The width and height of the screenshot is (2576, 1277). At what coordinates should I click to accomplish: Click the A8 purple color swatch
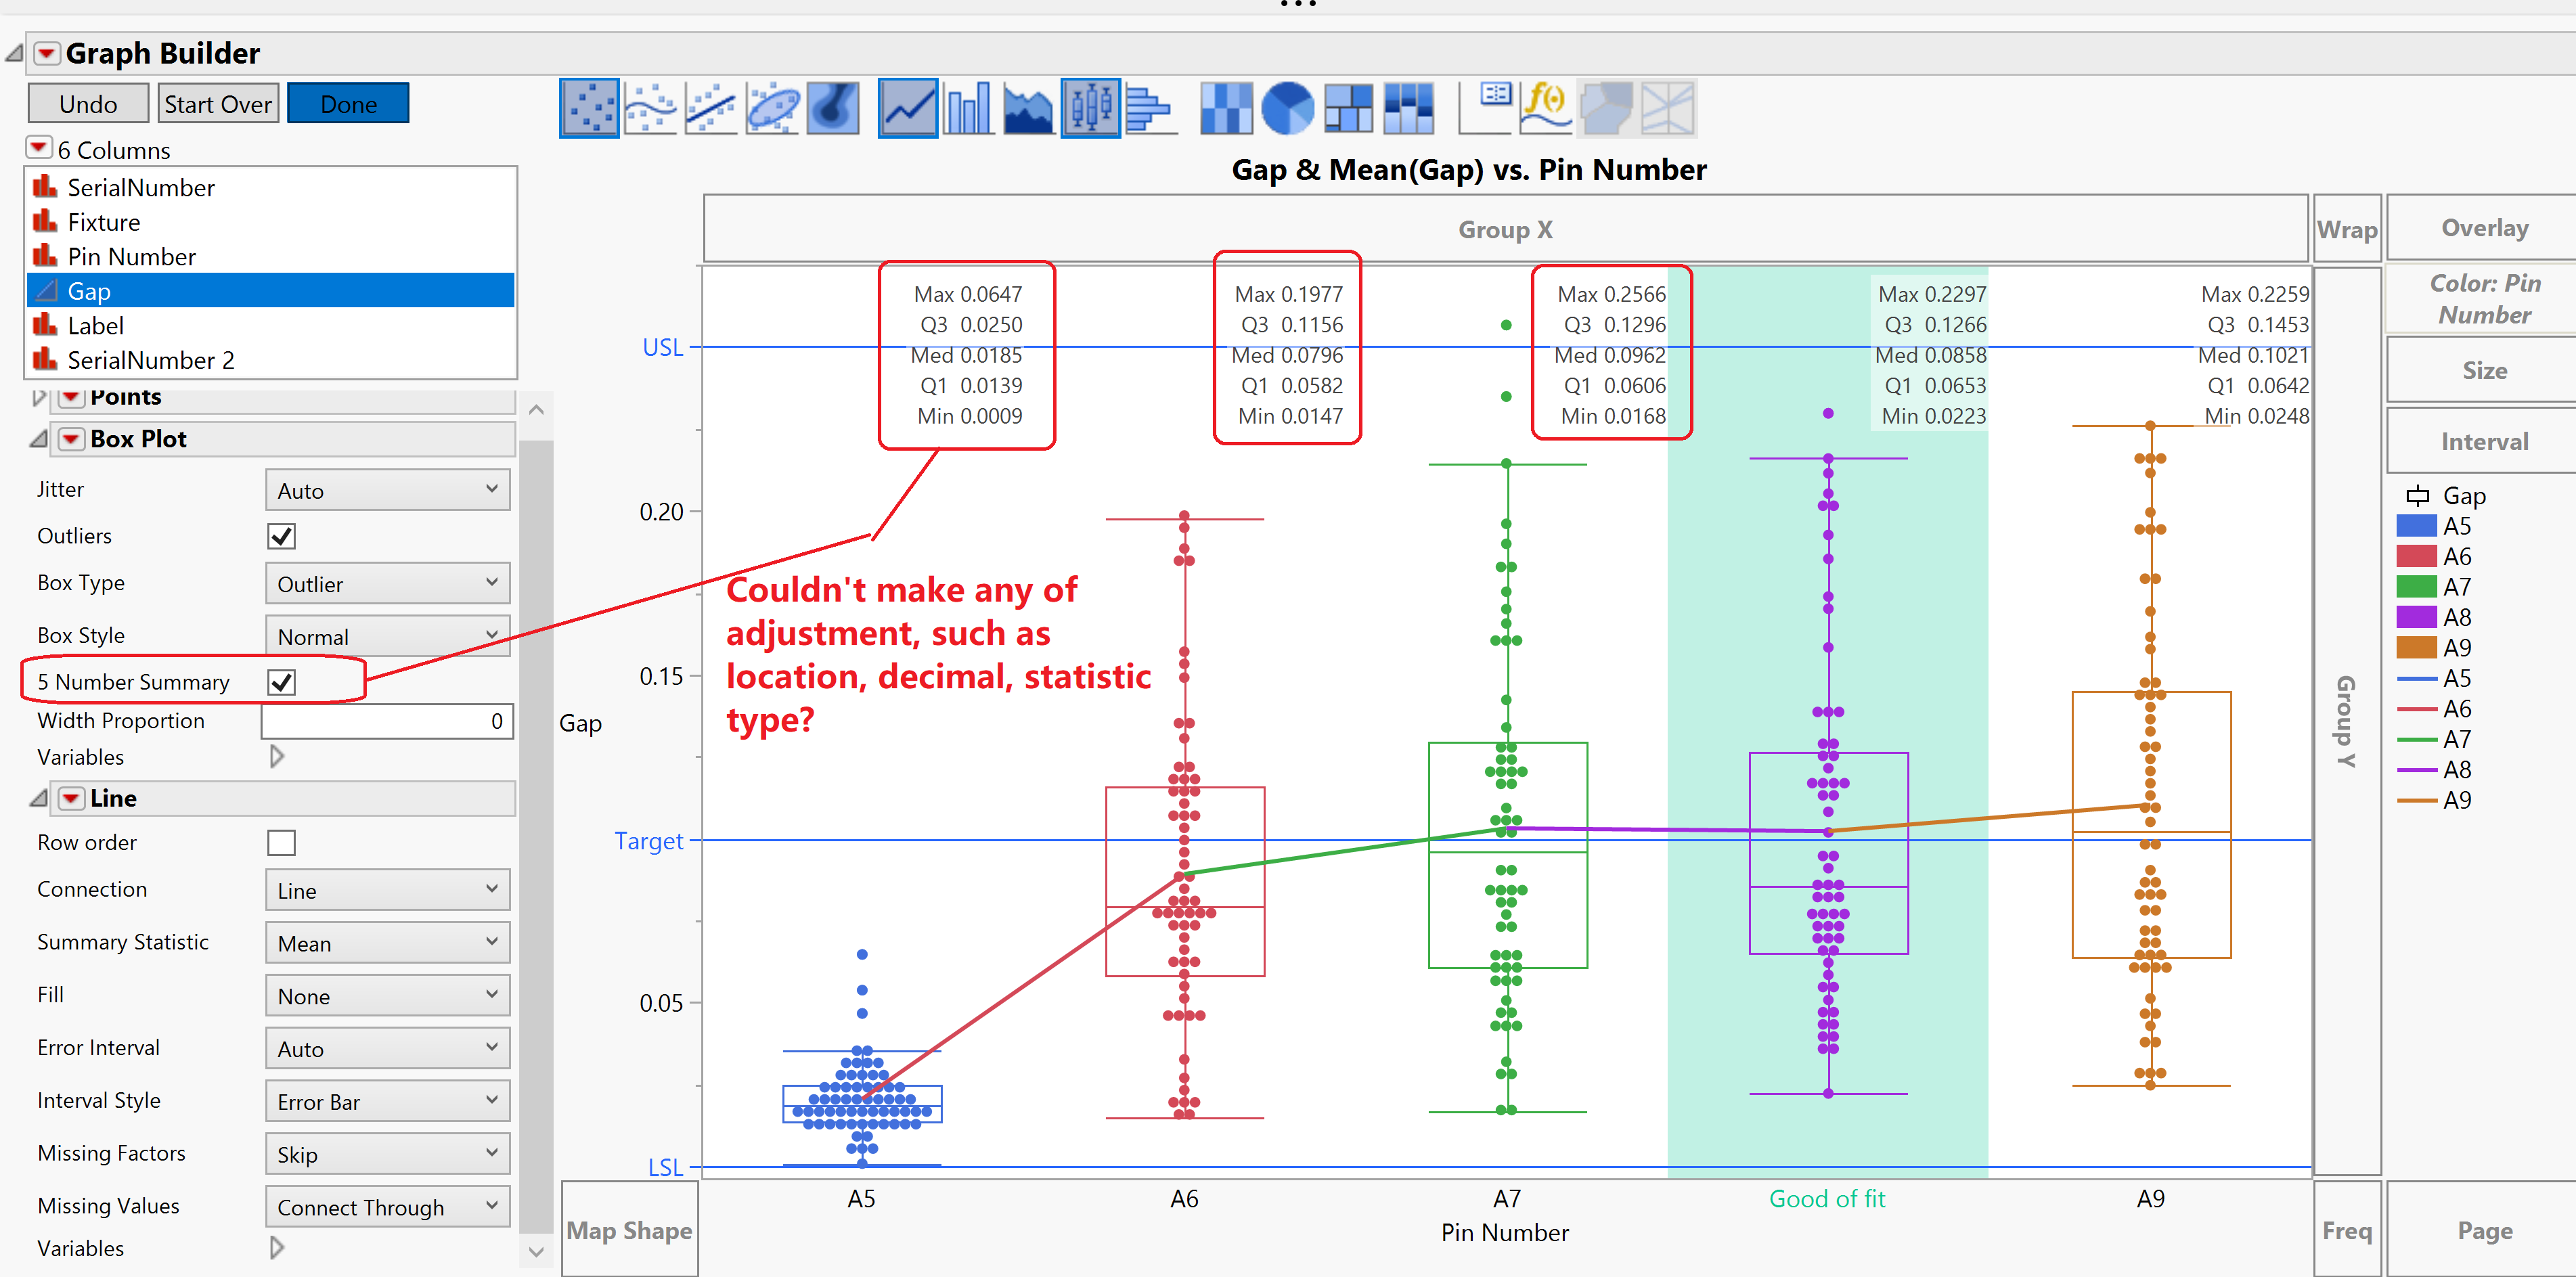pos(2416,617)
